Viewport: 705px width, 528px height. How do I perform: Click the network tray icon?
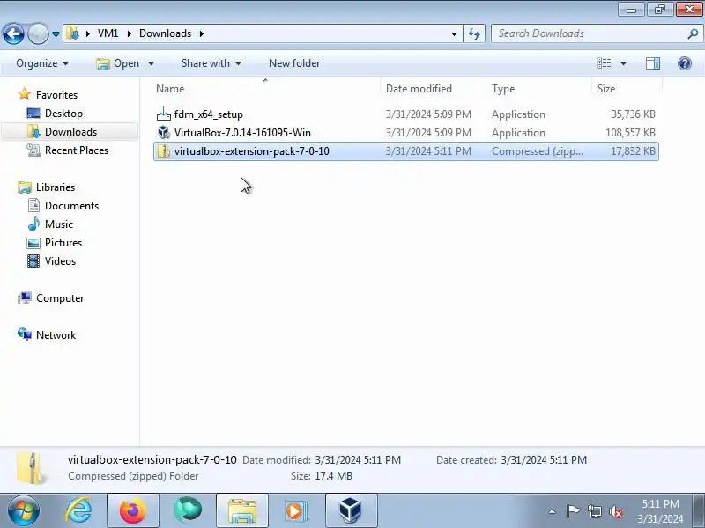click(594, 511)
